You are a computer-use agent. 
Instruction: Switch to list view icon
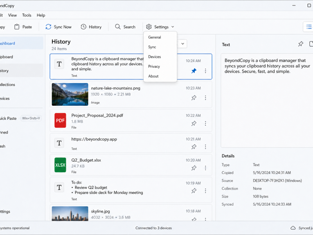(309, 27)
